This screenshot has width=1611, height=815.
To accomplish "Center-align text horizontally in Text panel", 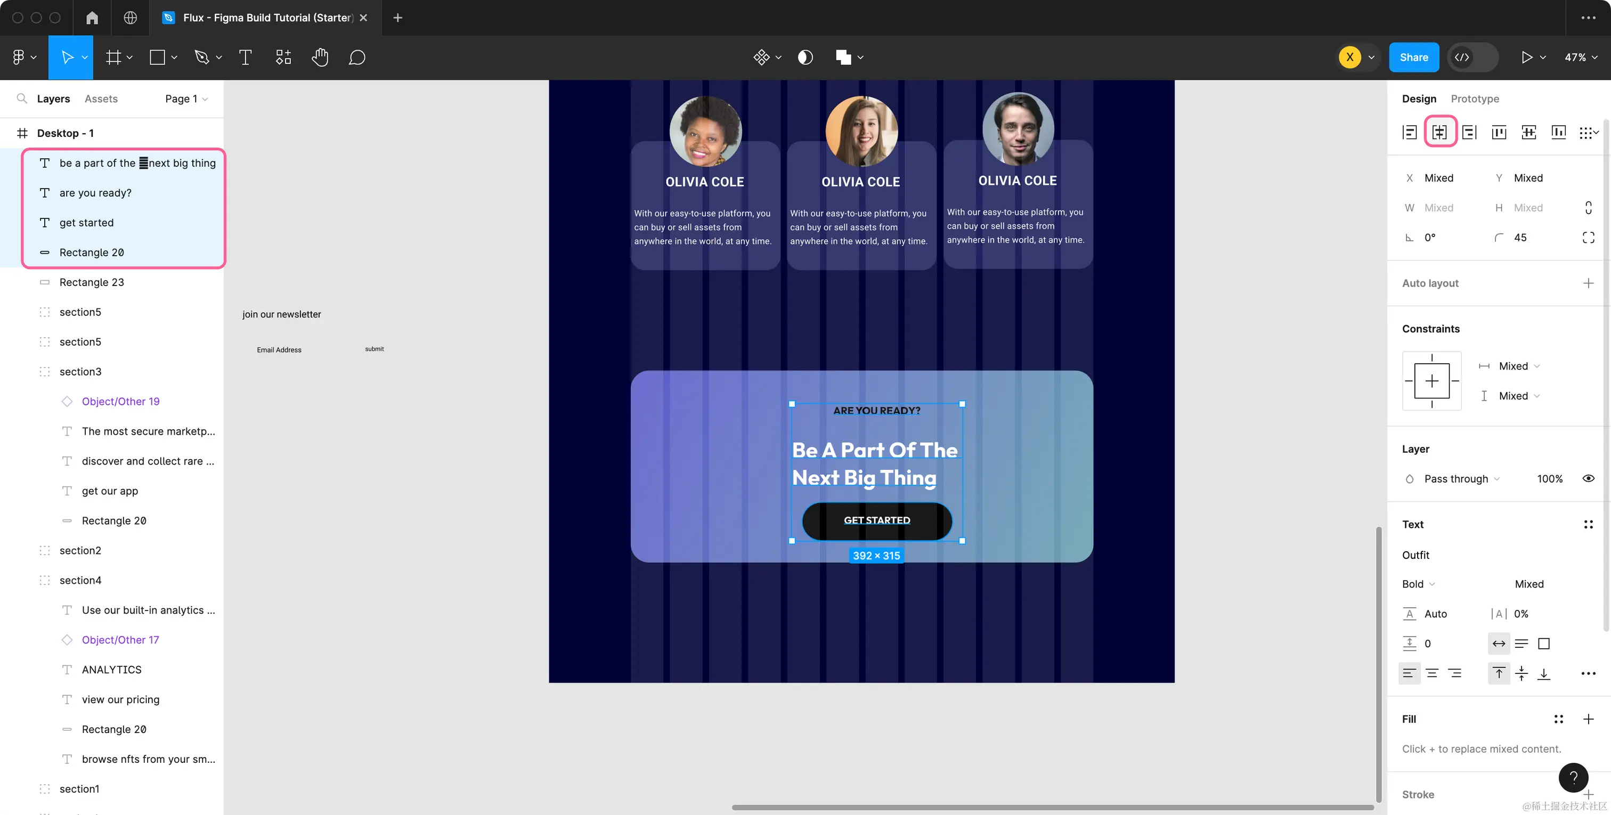I will tap(1432, 674).
